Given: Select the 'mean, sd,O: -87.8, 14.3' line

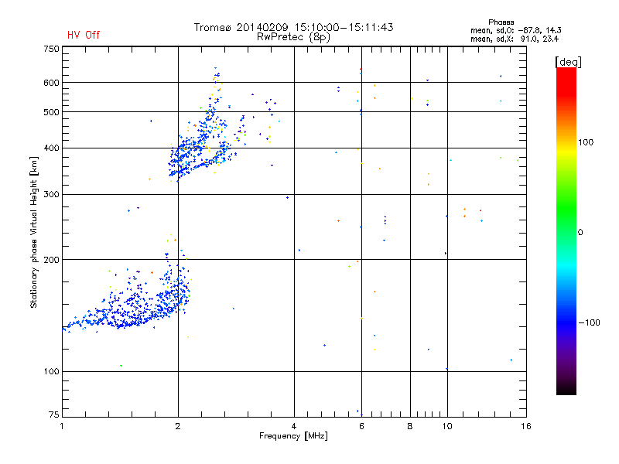Looking at the screenshot, I should (x=515, y=30).
